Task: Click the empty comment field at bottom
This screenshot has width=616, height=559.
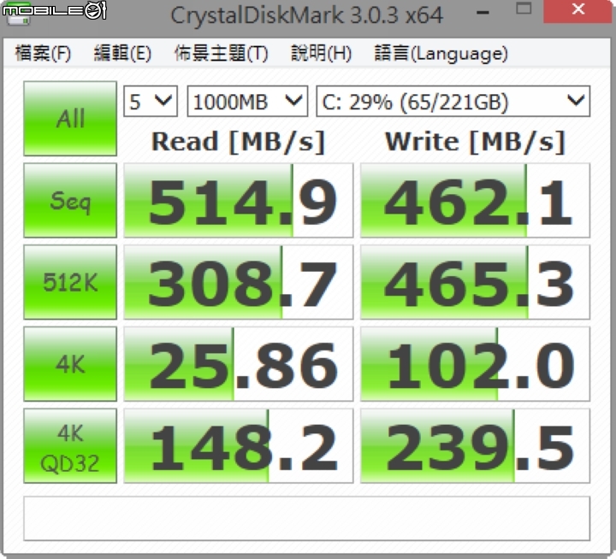Action: tap(307, 519)
